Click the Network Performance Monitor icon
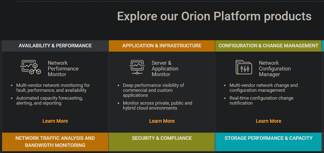The image size is (324, 153). [x=31, y=67]
